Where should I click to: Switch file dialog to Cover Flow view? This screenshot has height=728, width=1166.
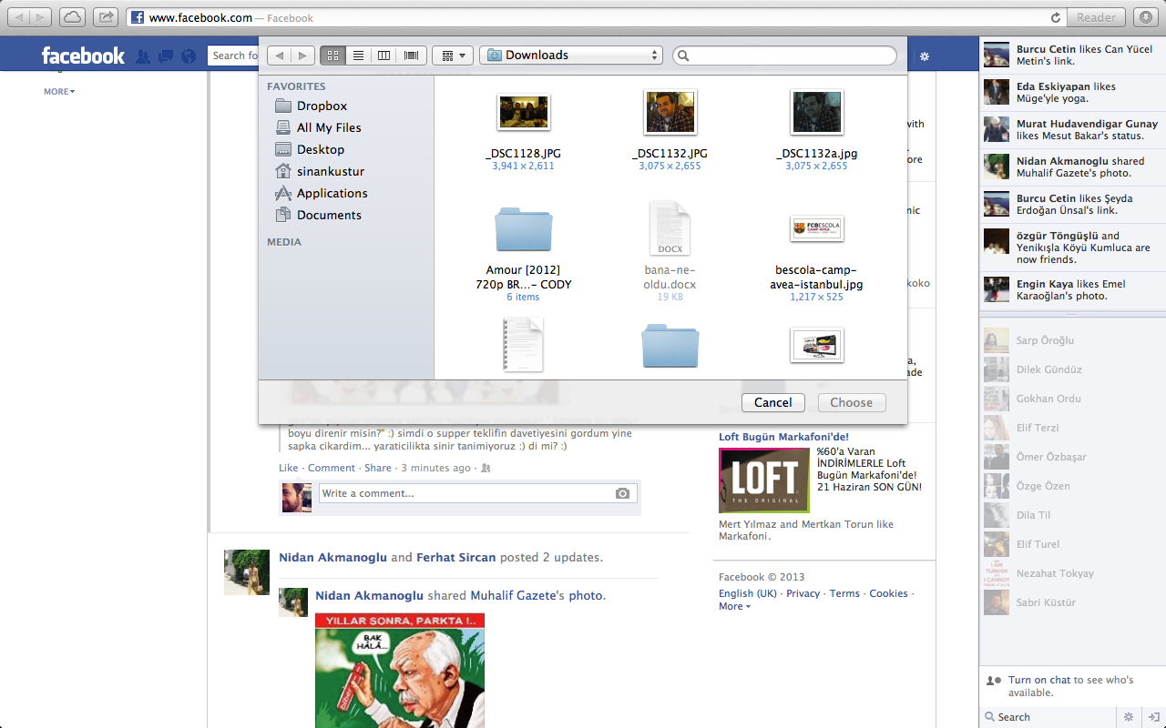[x=411, y=56]
